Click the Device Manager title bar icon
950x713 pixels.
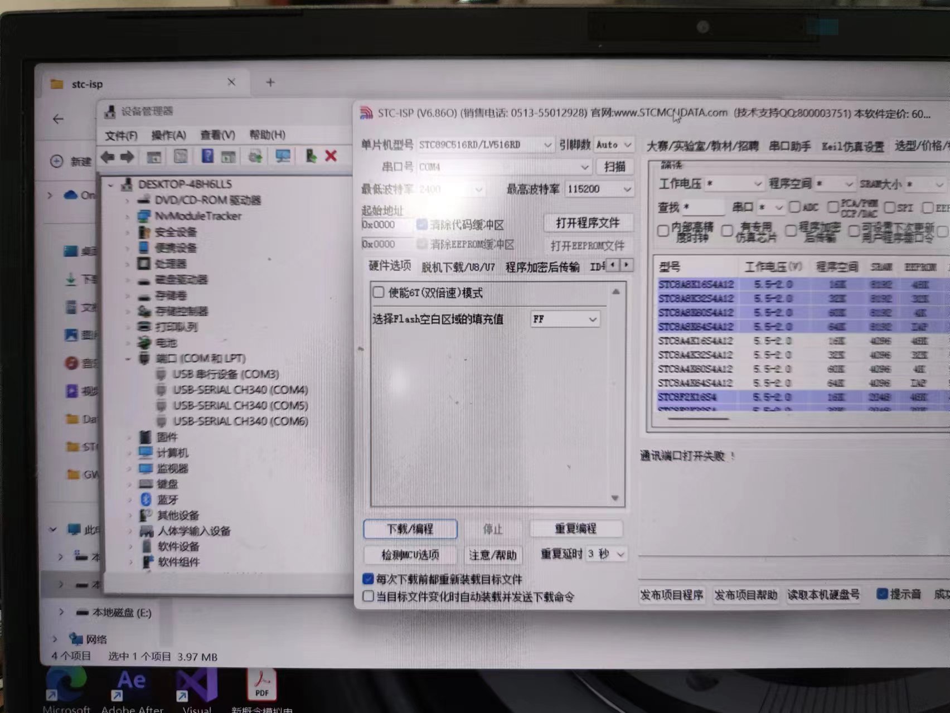(110, 111)
